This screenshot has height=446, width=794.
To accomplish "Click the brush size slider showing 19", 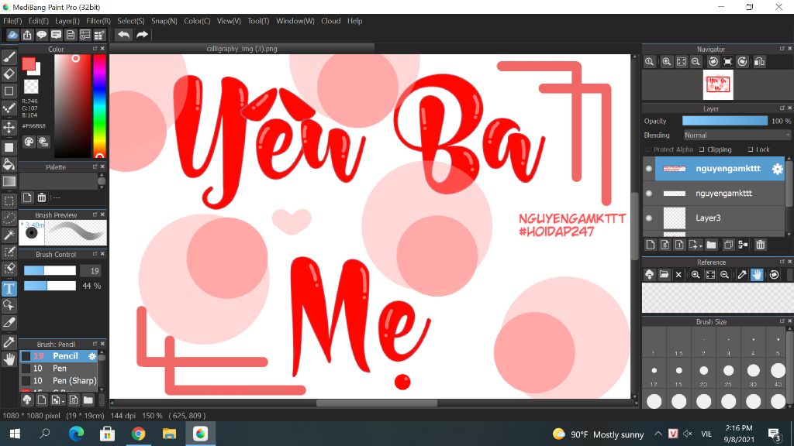I will [50, 270].
